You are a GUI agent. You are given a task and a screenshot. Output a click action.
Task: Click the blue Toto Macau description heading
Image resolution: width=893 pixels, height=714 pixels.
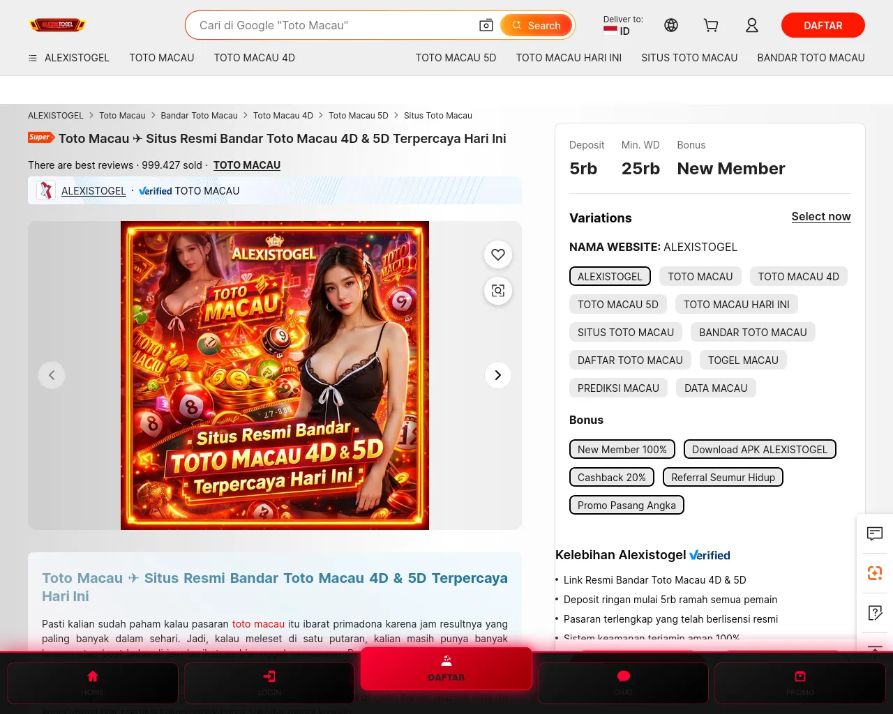(275, 587)
